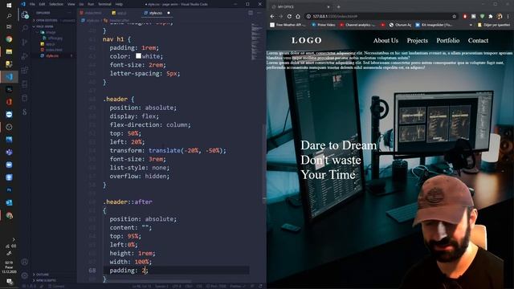Open Chrome from the Windows taskbar

coord(9,39)
